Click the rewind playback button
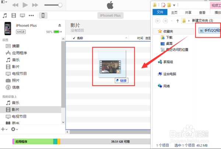This screenshot has width=221, height=149. coord(15,5)
